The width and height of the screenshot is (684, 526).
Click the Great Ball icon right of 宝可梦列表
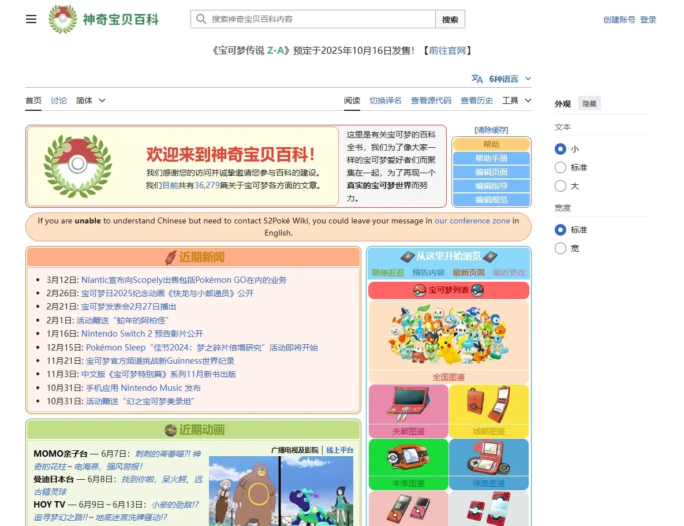[x=478, y=290]
